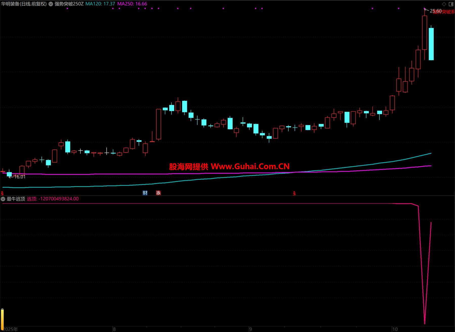Click the 2025年 label on time axis
The width and height of the screenshot is (455, 332).
10,329
